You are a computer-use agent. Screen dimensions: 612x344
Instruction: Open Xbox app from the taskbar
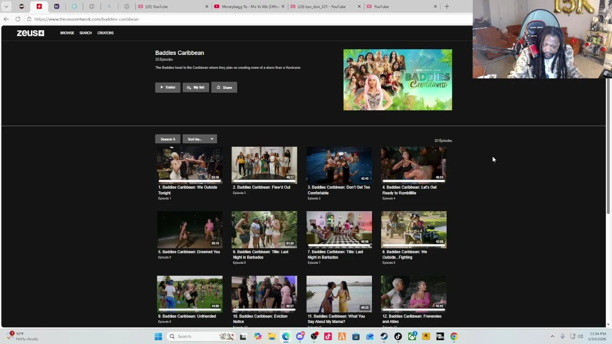[x=412, y=336]
